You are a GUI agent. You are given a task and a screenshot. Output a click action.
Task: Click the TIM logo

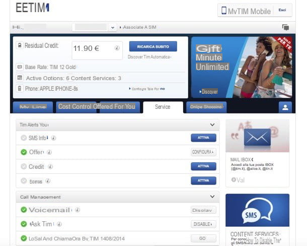tap(33, 8)
